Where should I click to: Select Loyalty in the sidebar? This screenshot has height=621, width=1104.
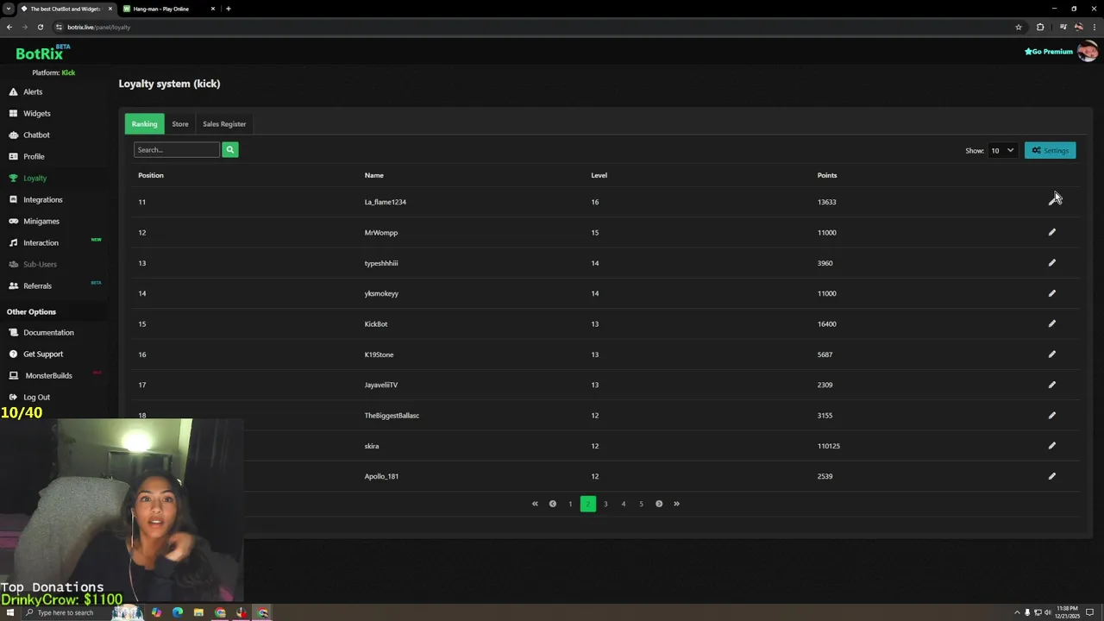point(34,178)
